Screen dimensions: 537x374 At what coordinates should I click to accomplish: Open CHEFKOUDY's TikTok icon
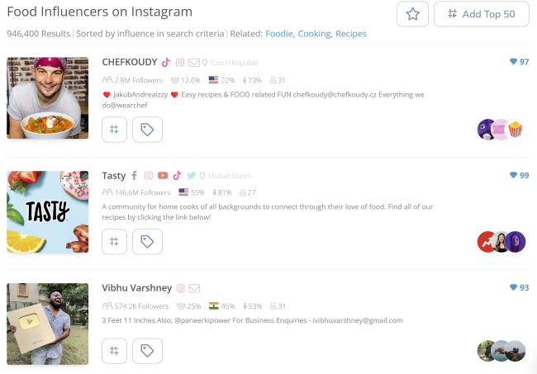click(x=166, y=62)
